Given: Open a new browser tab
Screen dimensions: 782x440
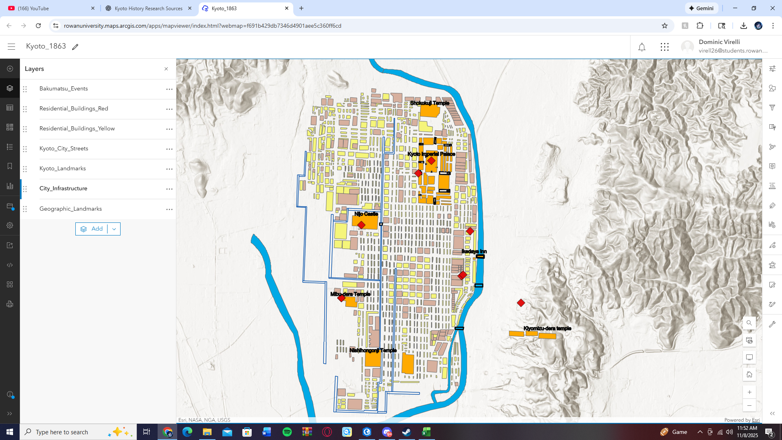Looking at the screenshot, I should click(301, 8).
